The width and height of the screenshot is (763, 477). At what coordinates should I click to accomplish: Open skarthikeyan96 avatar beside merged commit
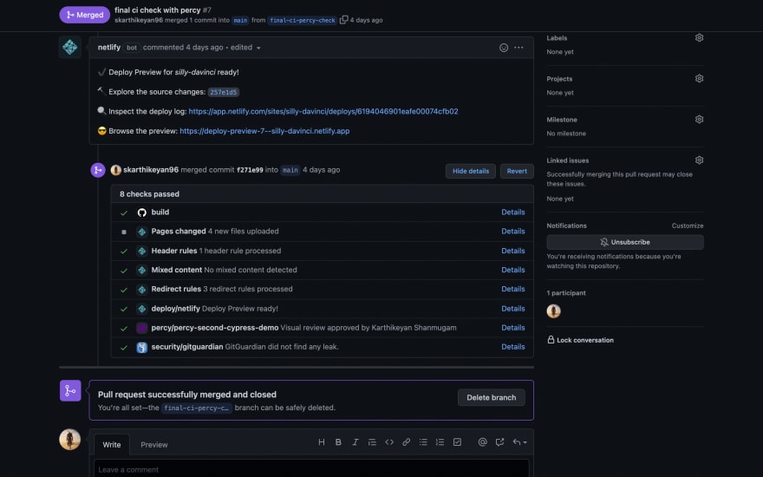click(116, 170)
